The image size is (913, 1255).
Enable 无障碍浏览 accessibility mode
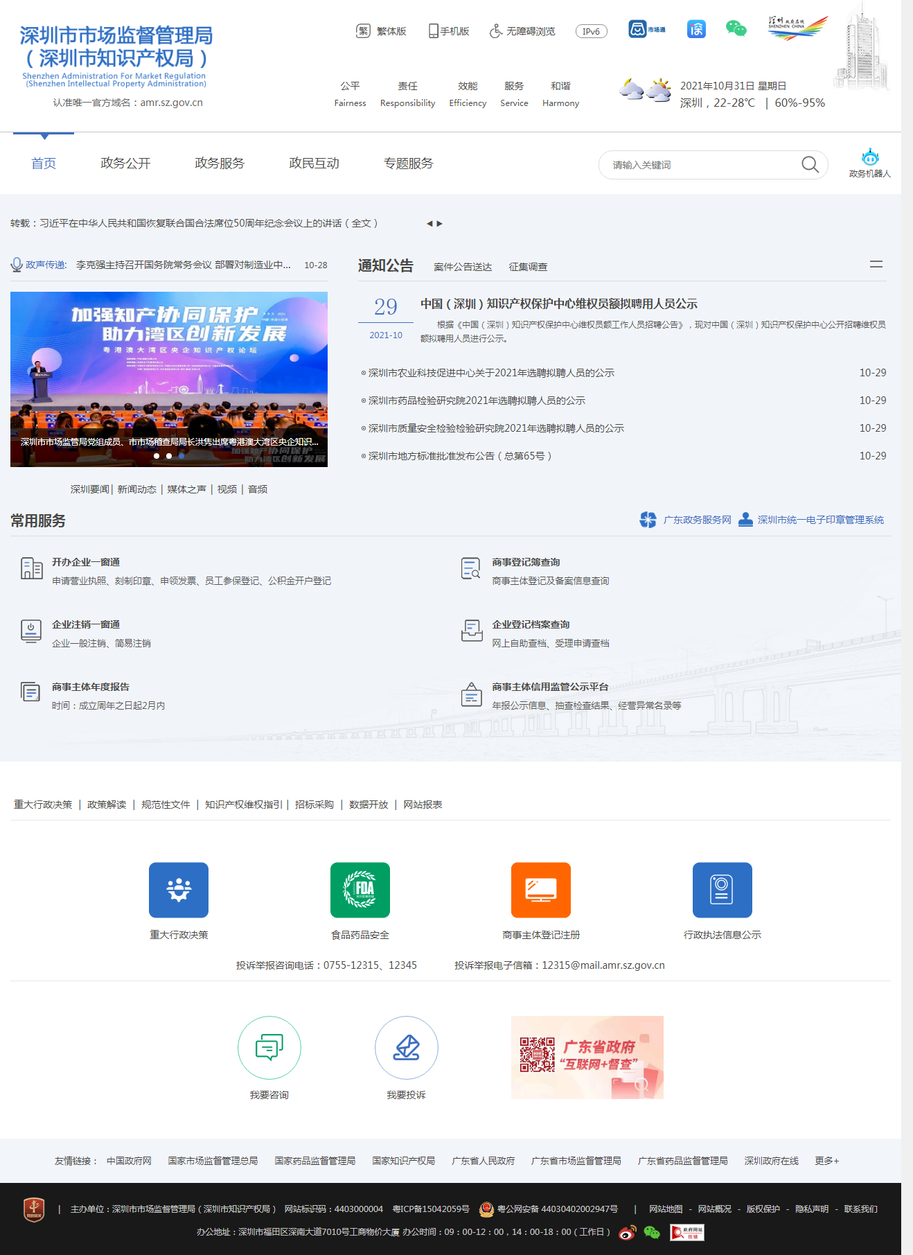pyautogui.click(x=522, y=31)
